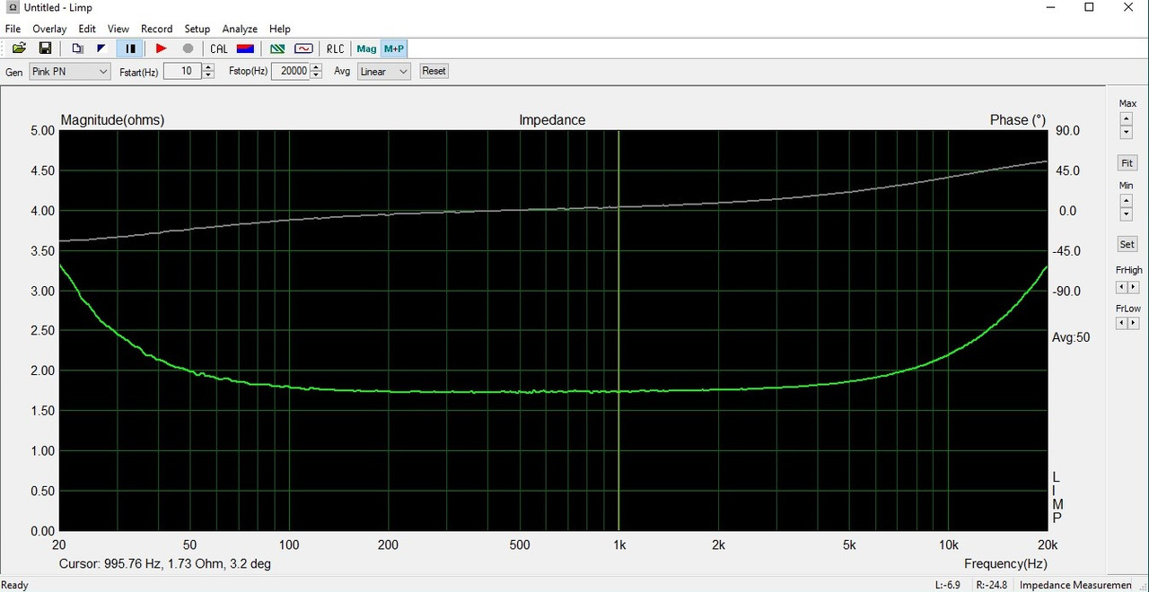
Task: Open the Overlay menu
Action: [x=49, y=29]
